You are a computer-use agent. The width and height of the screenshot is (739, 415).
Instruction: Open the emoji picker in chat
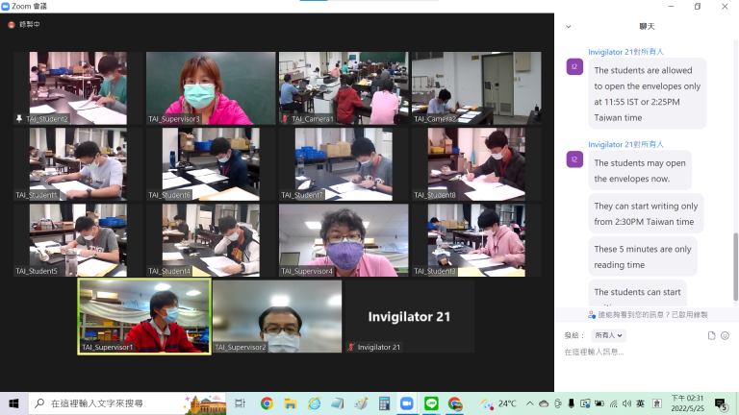(x=725, y=335)
